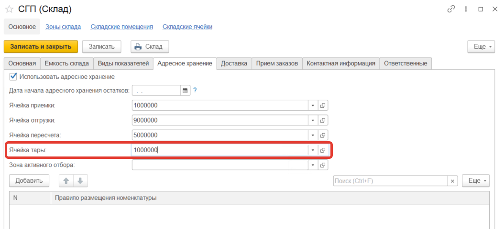Click Записать и закрыть button

tap(41, 47)
